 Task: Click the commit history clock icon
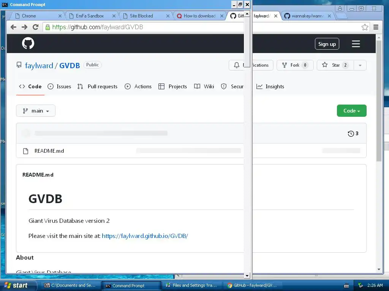351,134
